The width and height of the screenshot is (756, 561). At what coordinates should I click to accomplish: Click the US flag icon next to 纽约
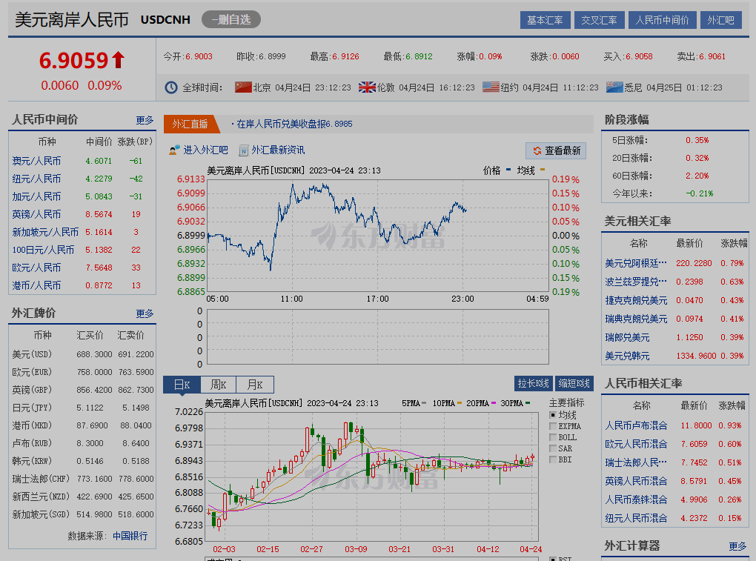point(491,87)
